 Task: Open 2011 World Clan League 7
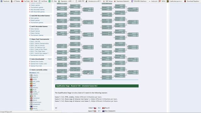[x=39, y=53]
